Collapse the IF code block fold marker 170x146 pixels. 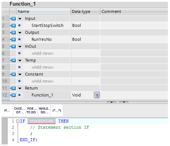click(x=18, y=121)
